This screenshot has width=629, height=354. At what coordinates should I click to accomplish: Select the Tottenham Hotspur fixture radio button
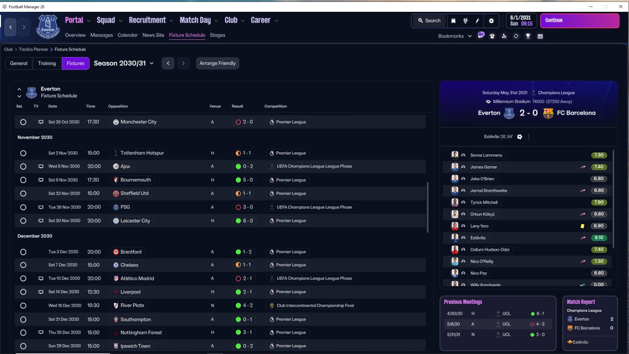(x=23, y=153)
